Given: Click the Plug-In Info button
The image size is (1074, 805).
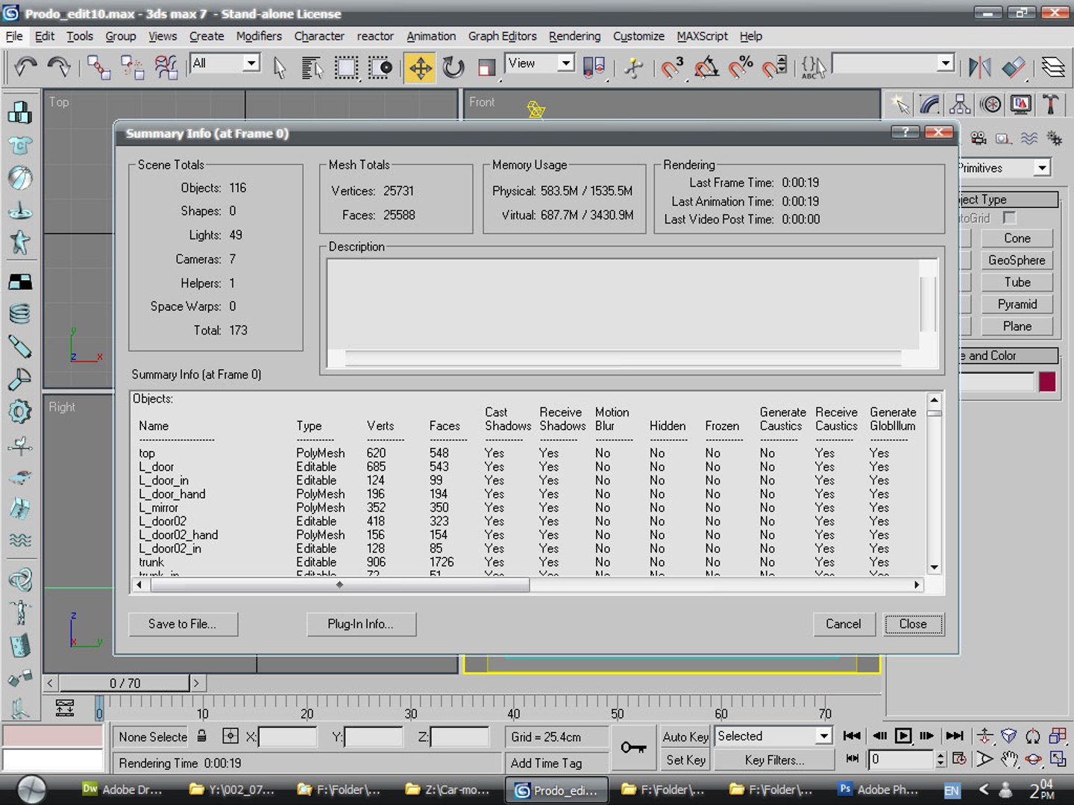Looking at the screenshot, I should (361, 624).
